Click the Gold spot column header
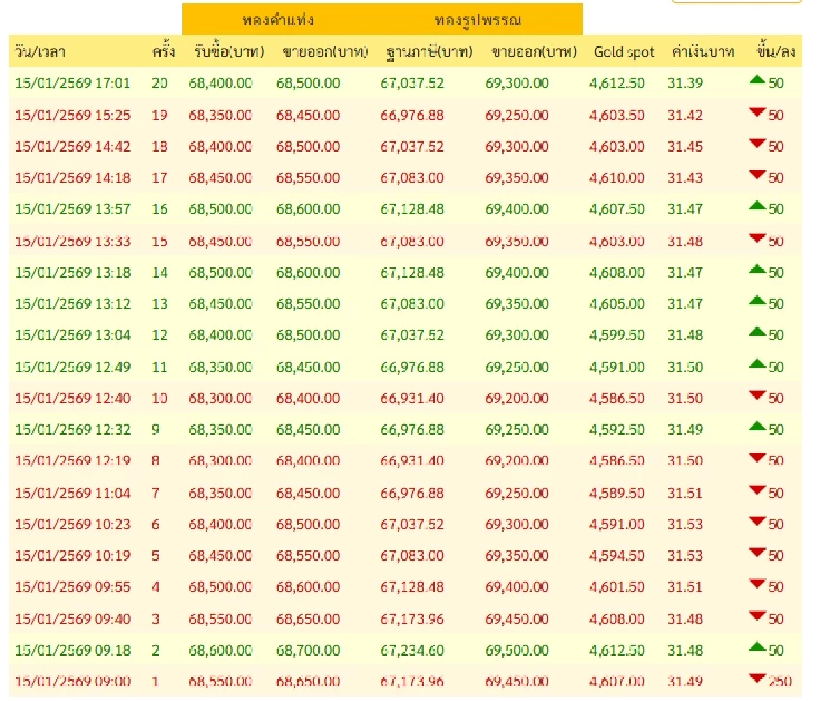This screenshot has width=820, height=702. [x=623, y=52]
